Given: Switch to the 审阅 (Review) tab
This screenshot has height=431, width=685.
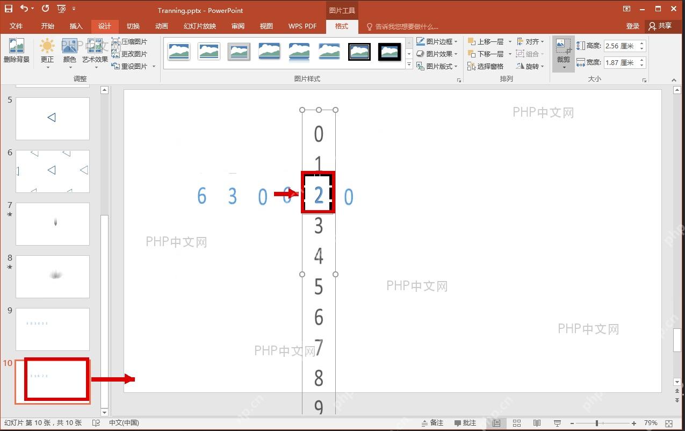Looking at the screenshot, I should [x=238, y=26].
